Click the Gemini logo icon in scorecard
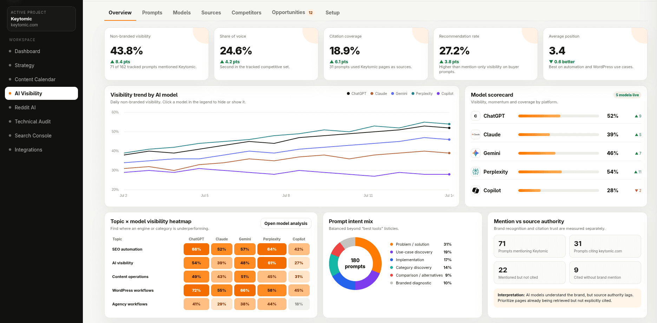 tap(475, 153)
